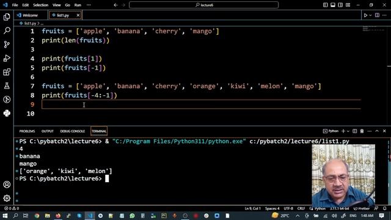391x220 pixels.
Task: Split the terminal panel
Action: click(x=354, y=131)
